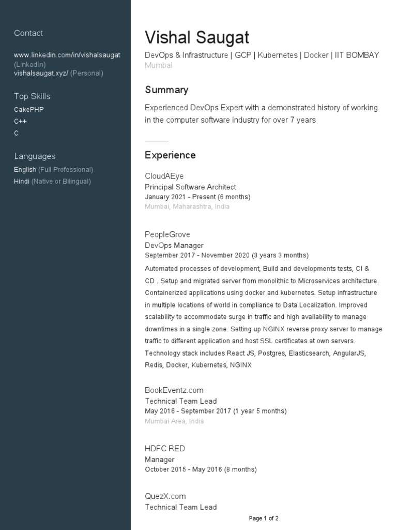The width and height of the screenshot is (397, 530).
Task: Click the Languages section heading
Action: [35, 156]
